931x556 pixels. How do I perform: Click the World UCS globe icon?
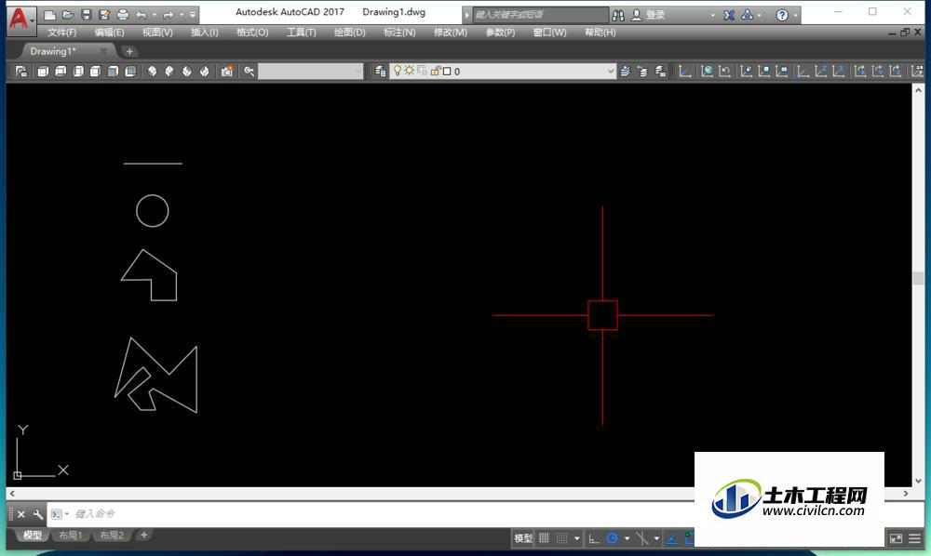pyautogui.click(x=707, y=72)
